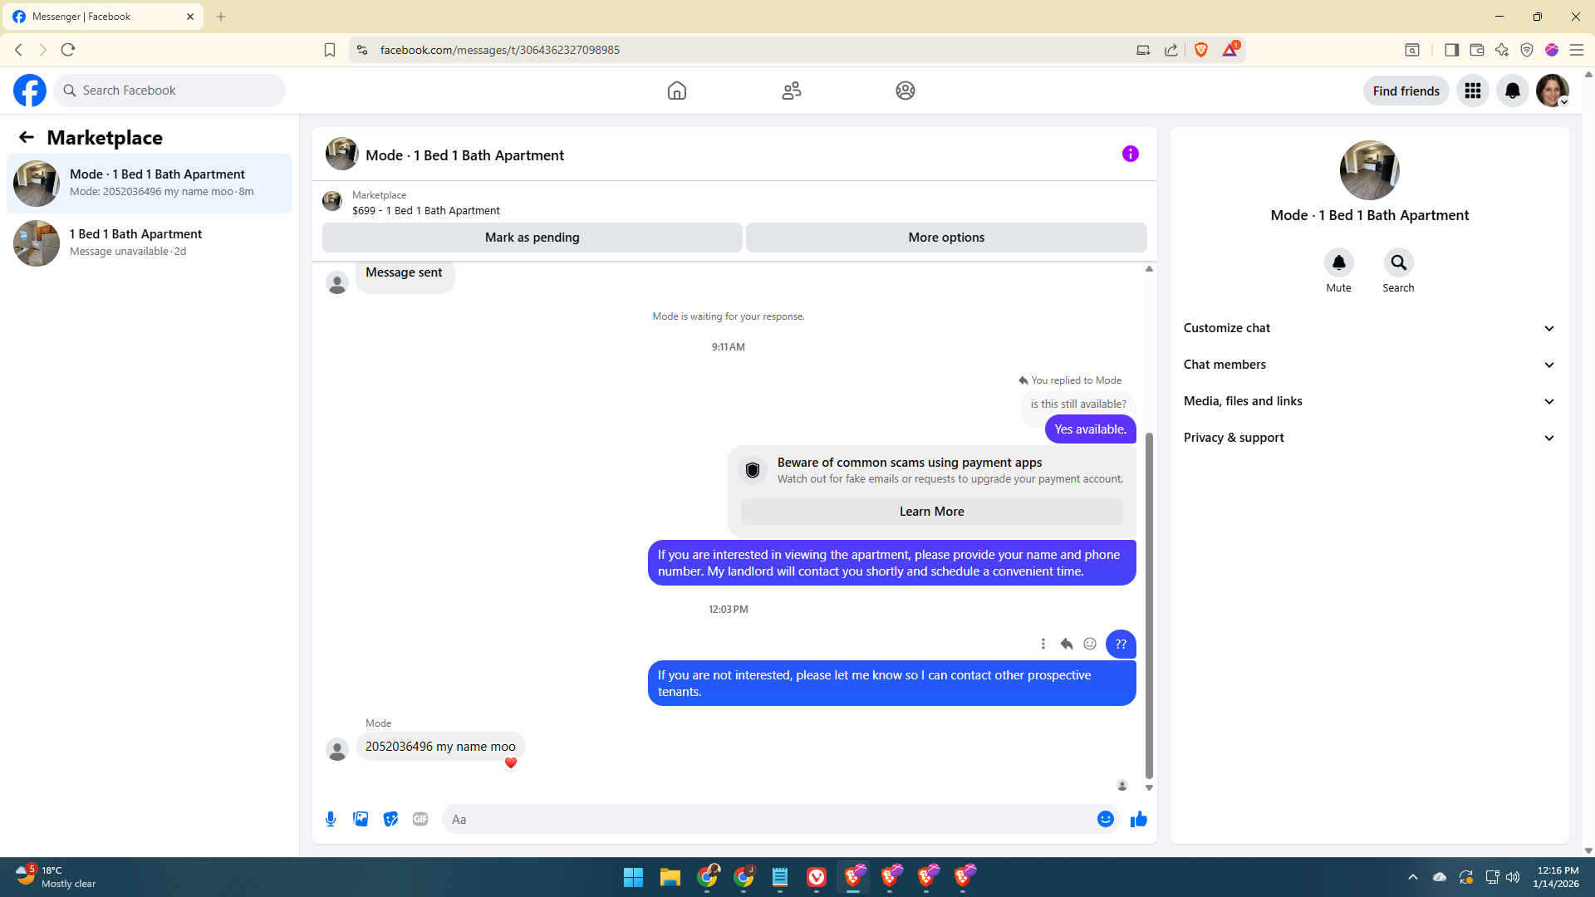Viewport: 1595px width, 897px height.
Task: Click the voice clip microphone icon
Action: (331, 819)
